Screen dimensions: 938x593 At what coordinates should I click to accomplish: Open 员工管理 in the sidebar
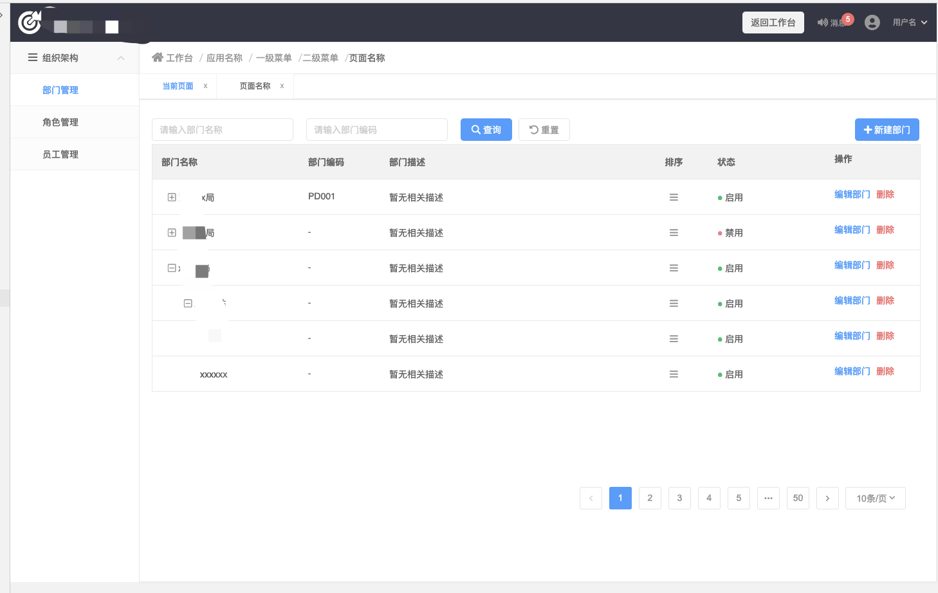click(60, 154)
